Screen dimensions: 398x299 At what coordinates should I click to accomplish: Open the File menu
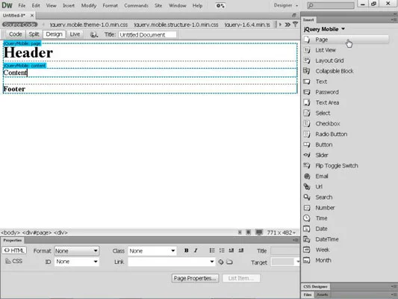pyautogui.click(x=22, y=5)
